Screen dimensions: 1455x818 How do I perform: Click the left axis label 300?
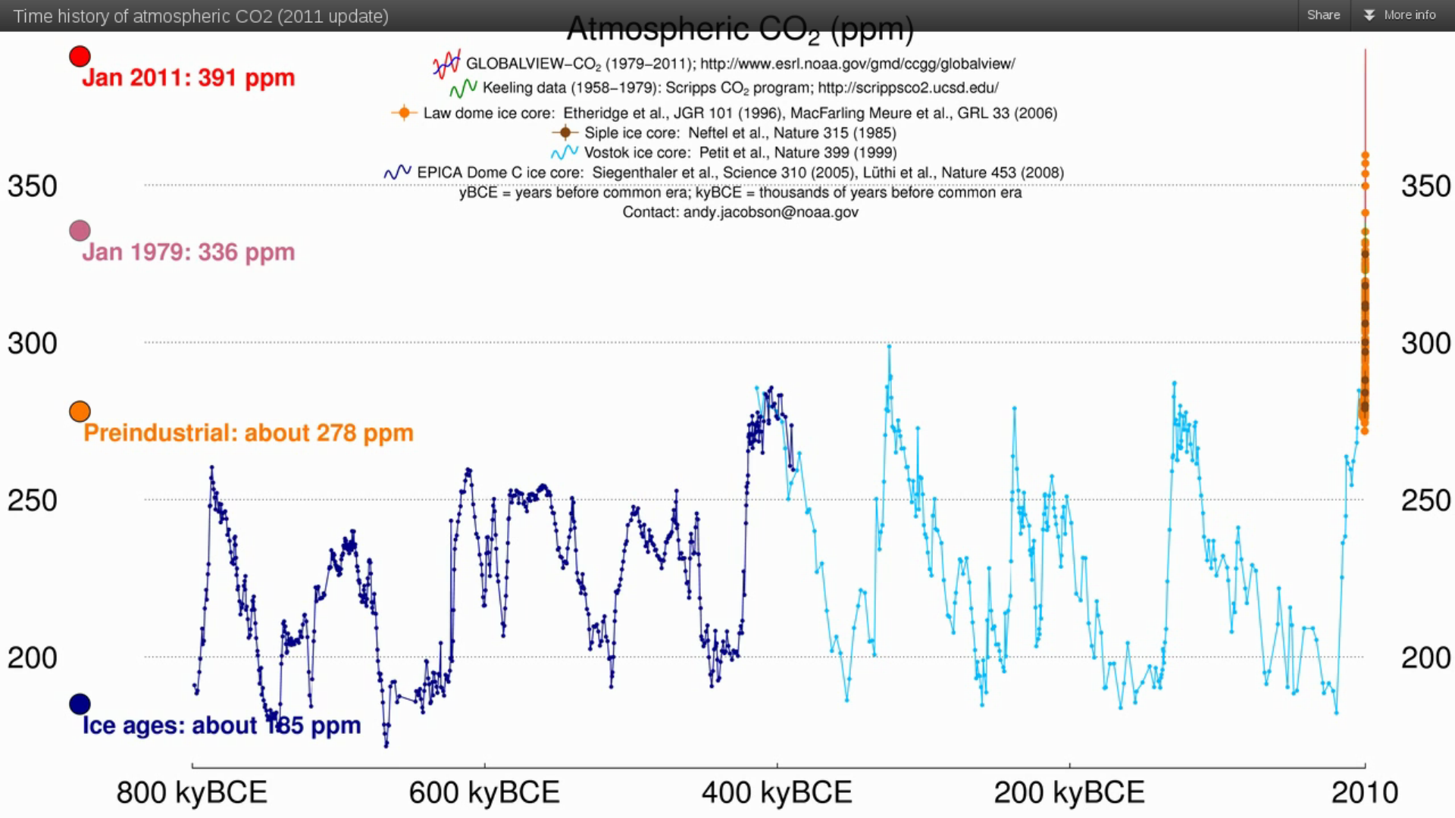click(x=33, y=343)
